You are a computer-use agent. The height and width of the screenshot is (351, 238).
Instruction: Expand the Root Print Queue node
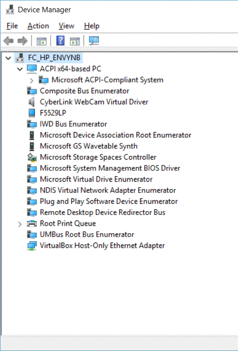20,224
